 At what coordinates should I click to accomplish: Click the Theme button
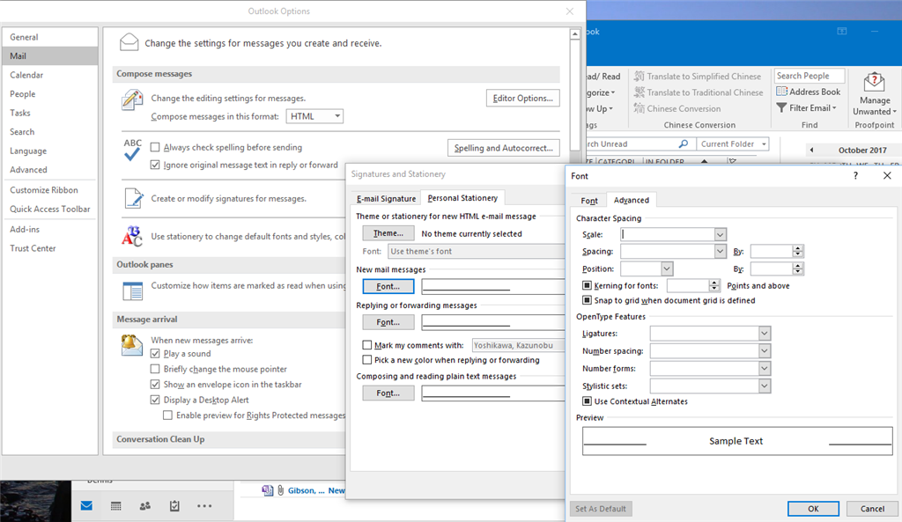[388, 233]
